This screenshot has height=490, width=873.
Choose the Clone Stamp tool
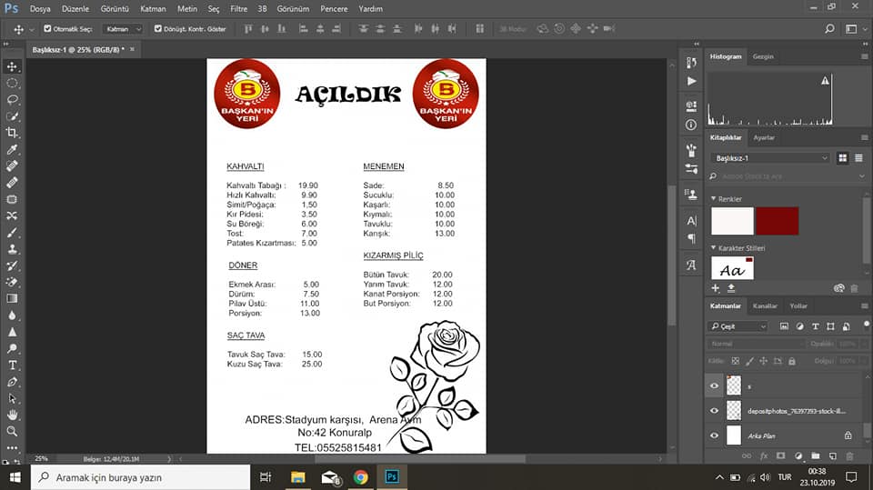pyautogui.click(x=12, y=249)
